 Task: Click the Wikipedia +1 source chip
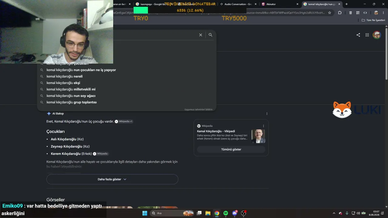(124, 121)
